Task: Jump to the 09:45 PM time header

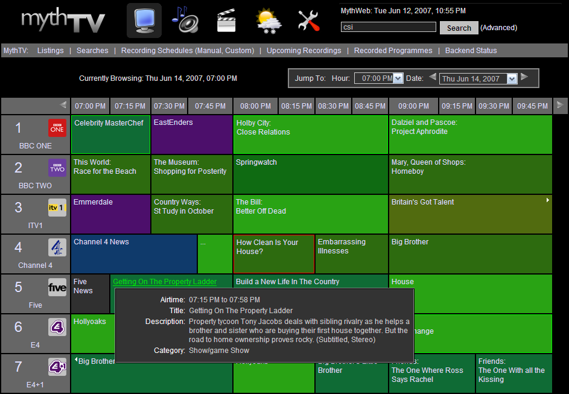Action: (x=532, y=106)
